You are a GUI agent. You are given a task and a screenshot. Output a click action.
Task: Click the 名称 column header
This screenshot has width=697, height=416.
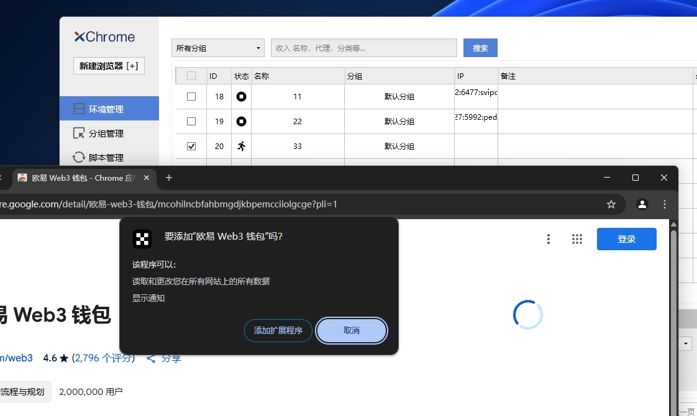(298, 76)
